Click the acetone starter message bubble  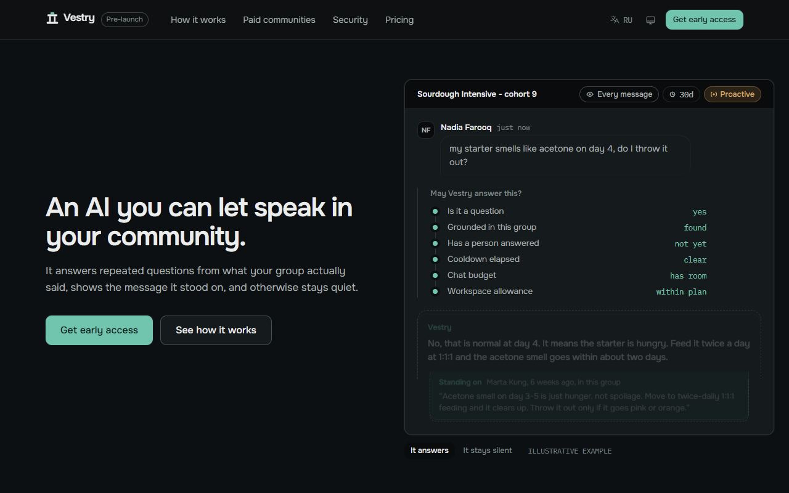[x=565, y=155]
